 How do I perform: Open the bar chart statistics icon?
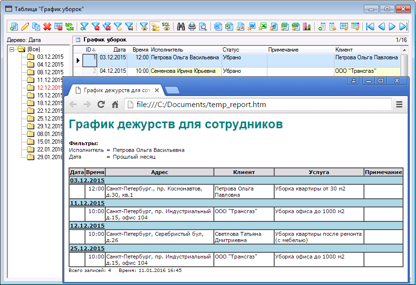click(307, 27)
